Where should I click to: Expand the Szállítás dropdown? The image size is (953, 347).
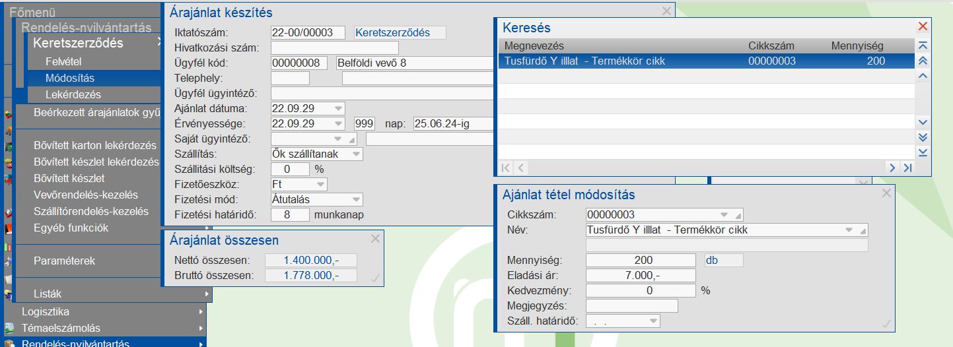pyautogui.click(x=356, y=154)
